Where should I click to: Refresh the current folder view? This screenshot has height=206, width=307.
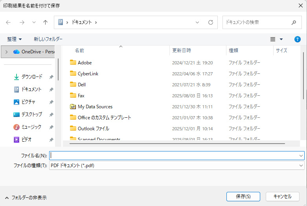pyautogui.click(x=211, y=22)
